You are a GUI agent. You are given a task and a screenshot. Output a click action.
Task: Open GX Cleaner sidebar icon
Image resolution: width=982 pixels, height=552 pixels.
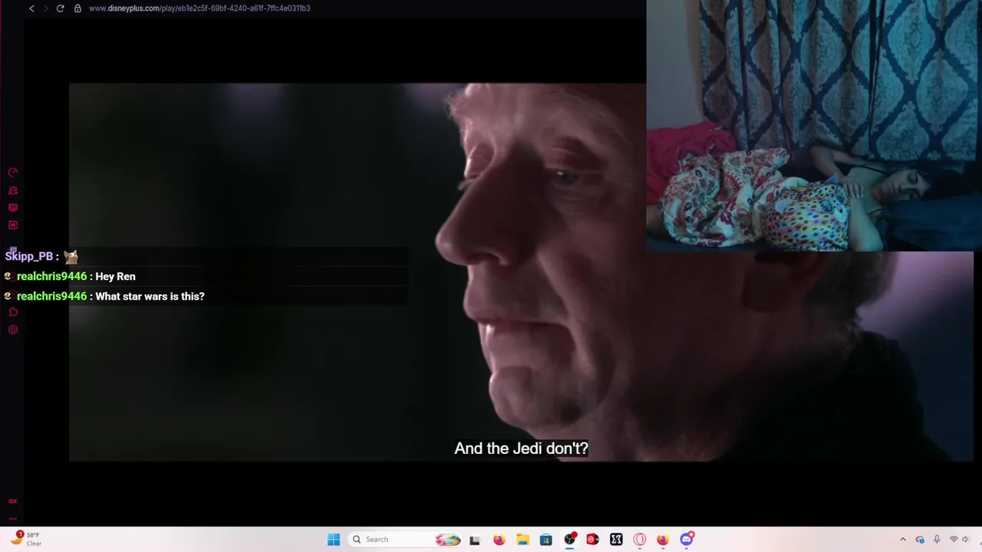click(12, 190)
